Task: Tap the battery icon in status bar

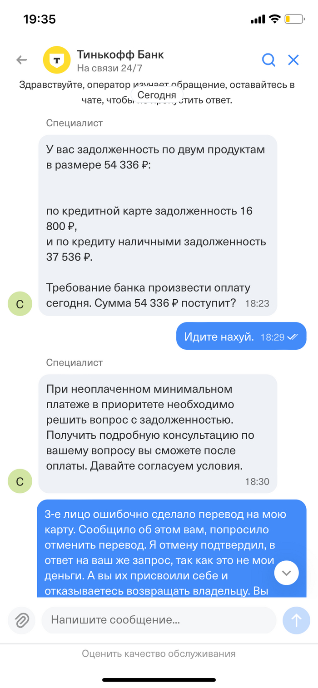Action: [294, 19]
